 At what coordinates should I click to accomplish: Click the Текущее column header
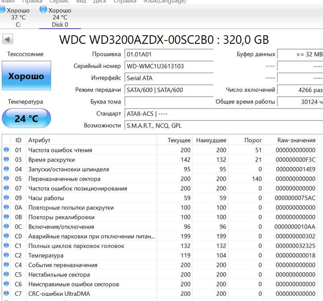[175, 140]
